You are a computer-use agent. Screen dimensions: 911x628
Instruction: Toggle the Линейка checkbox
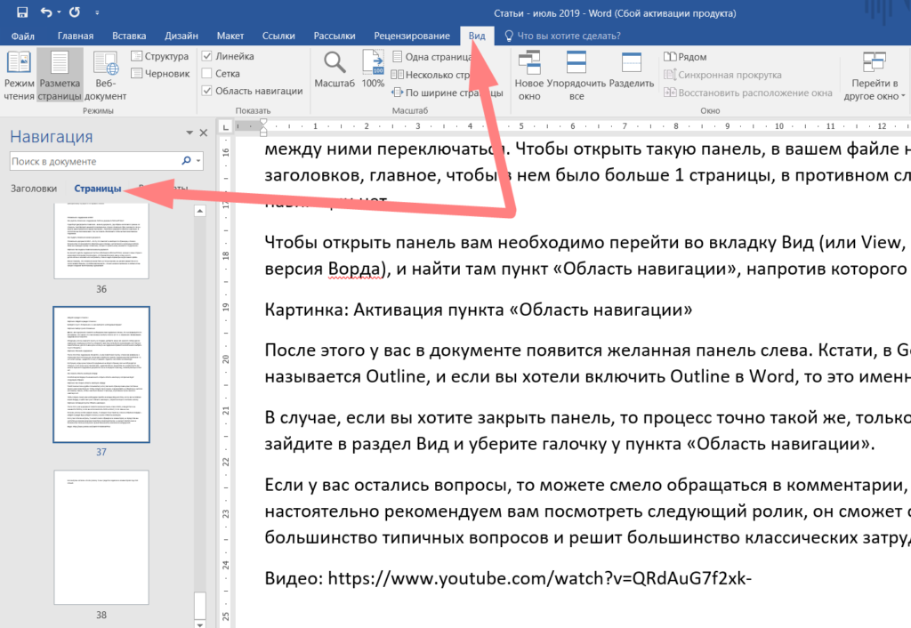pos(207,56)
